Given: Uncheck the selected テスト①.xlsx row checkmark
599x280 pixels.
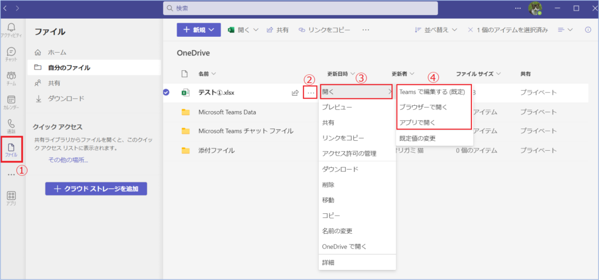Looking at the screenshot, I should (x=167, y=92).
